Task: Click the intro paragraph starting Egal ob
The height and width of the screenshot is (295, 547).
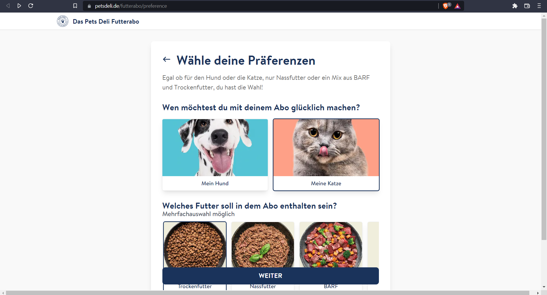Action: (x=266, y=82)
